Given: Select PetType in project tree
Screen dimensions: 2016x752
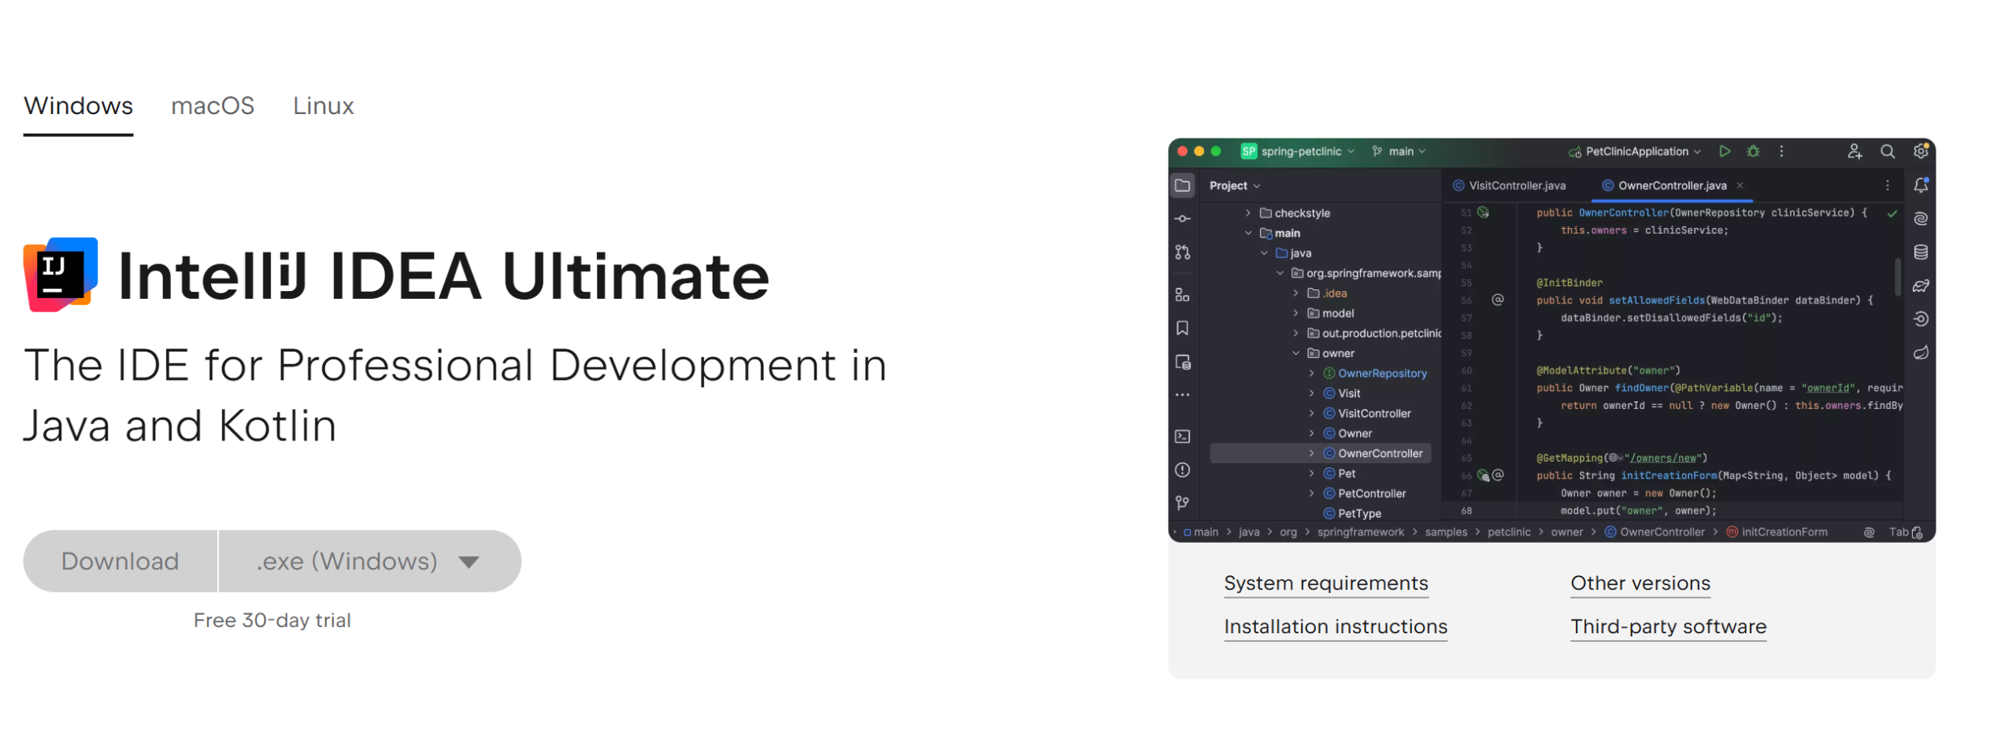Looking at the screenshot, I should (1352, 514).
